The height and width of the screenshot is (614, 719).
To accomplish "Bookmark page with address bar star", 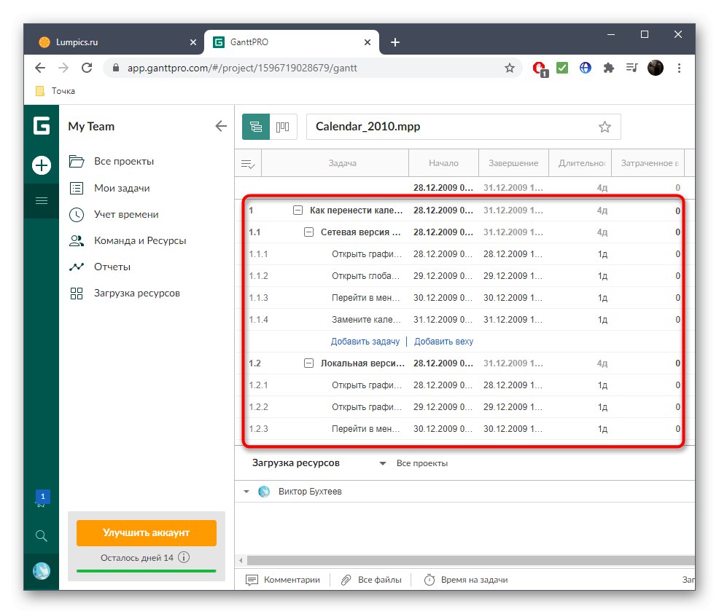I will (x=510, y=68).
